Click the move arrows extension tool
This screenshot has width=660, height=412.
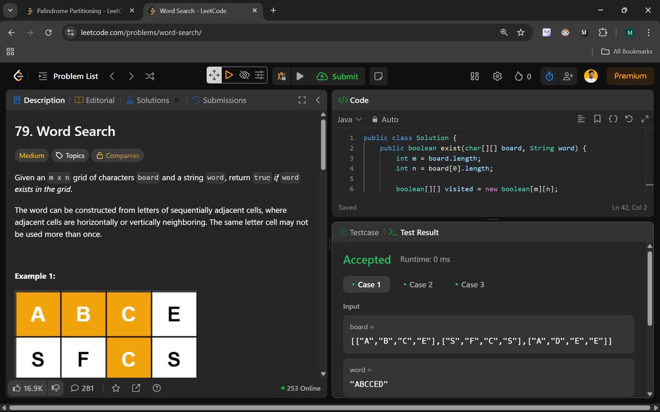click(214, 75)
